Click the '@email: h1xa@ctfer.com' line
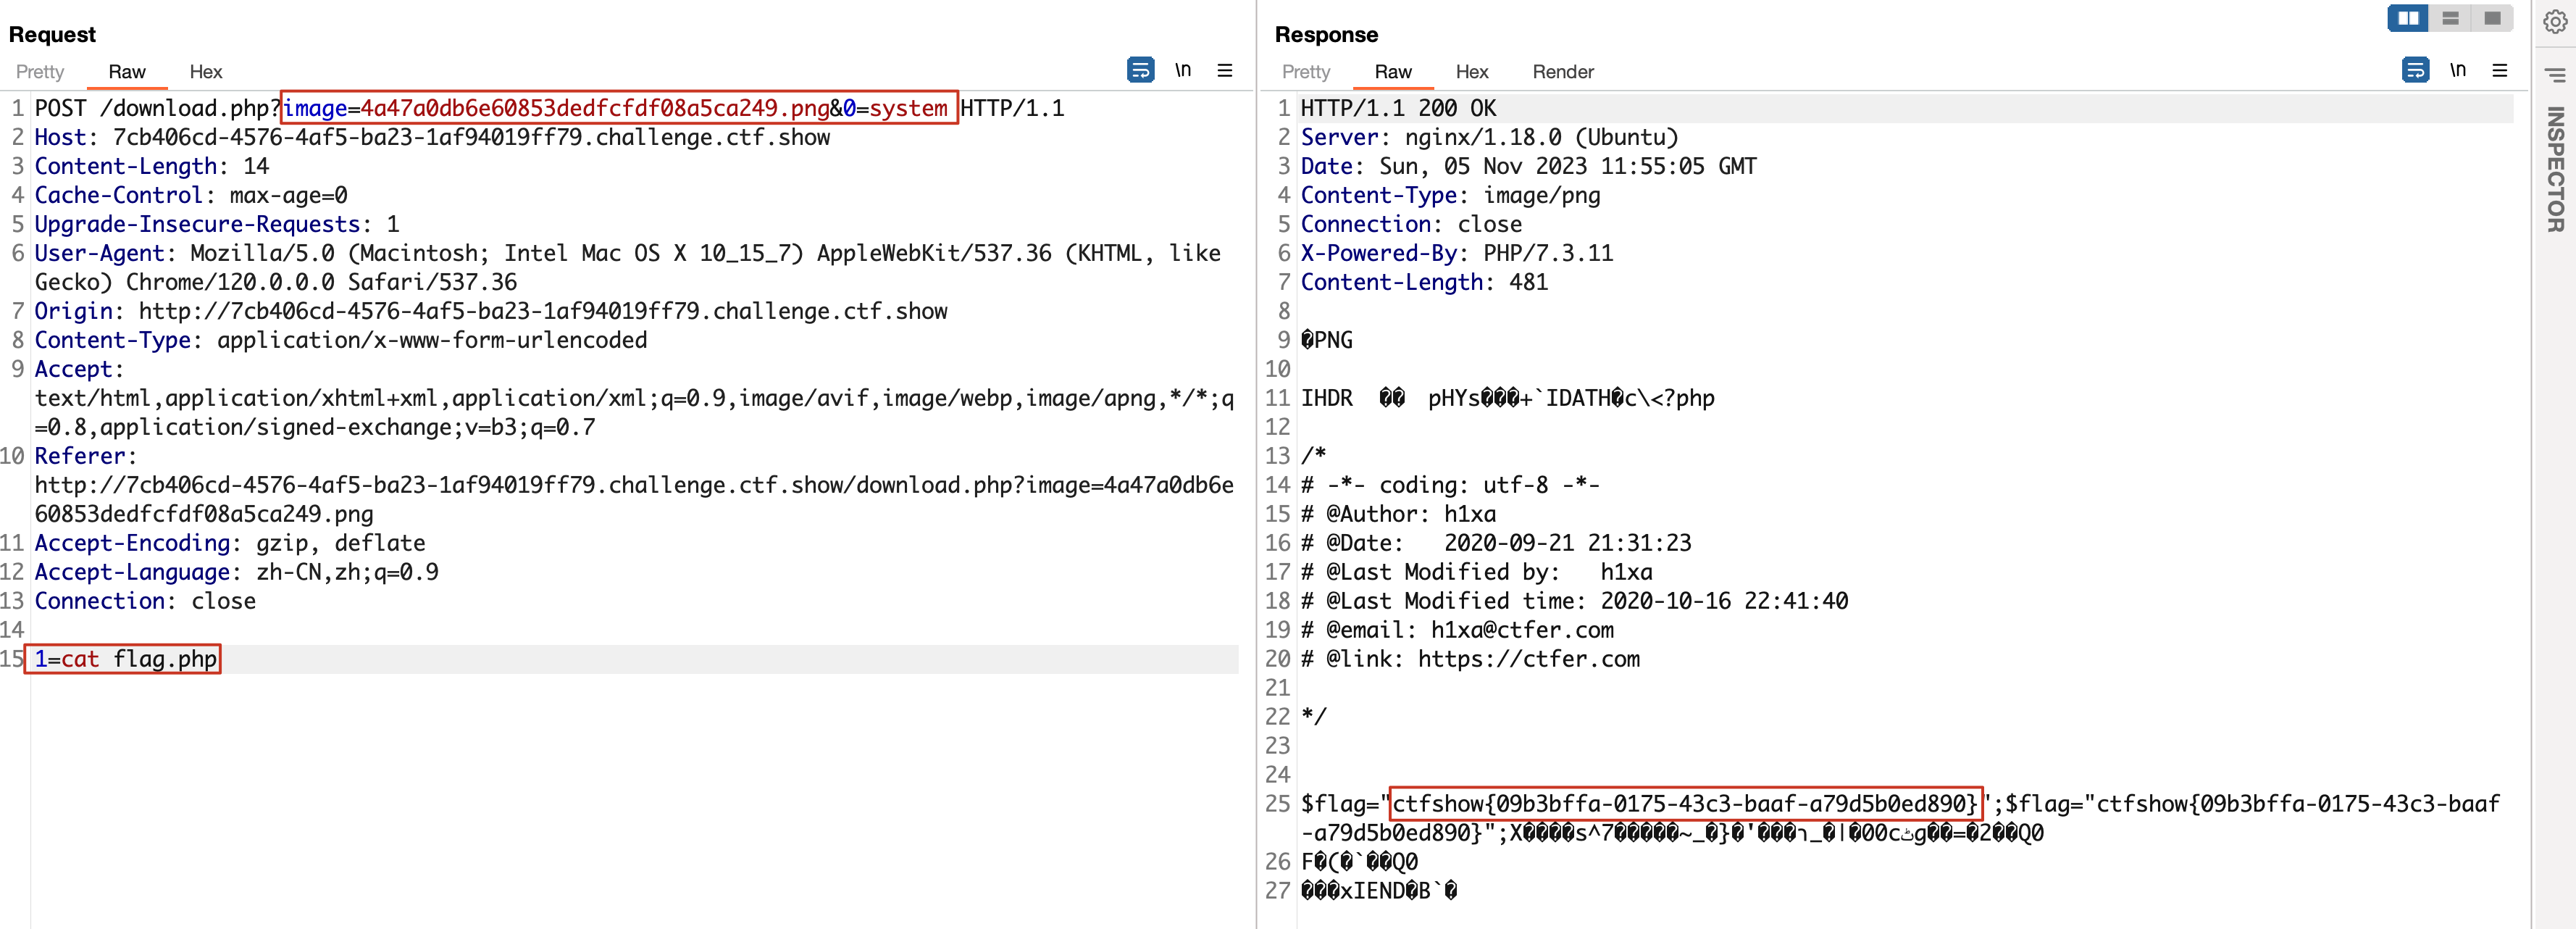The image size is (2576, 929). click(1457, 630)
